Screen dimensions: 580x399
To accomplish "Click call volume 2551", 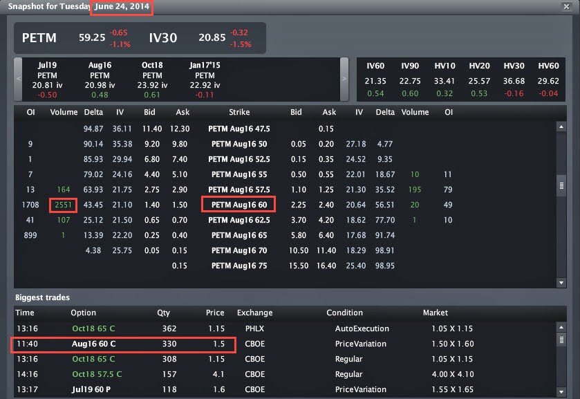I will coord(63,205).
